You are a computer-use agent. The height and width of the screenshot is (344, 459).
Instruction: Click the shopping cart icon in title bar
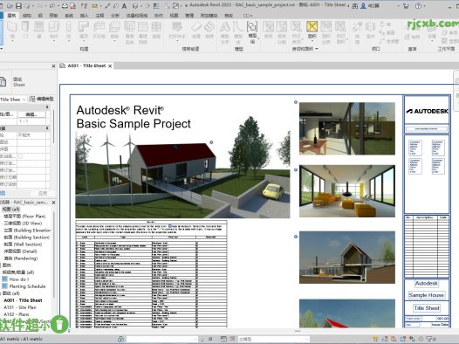point(406,5)
